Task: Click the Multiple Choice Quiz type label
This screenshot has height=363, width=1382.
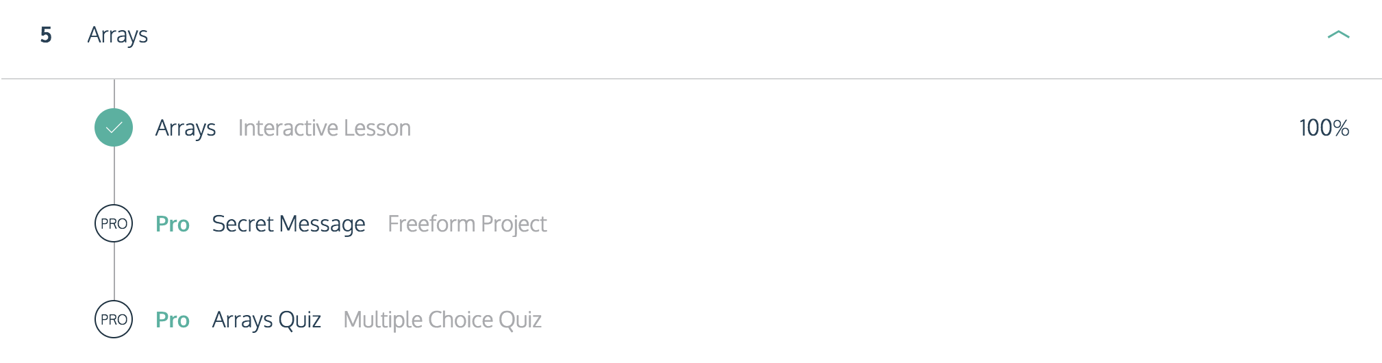Action: coord(442,320)
